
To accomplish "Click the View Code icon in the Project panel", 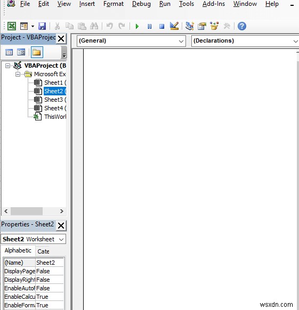I will [x=9, y=52].
